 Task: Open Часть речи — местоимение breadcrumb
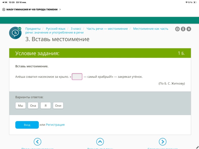pyautogui.click(x=107, y=29)
